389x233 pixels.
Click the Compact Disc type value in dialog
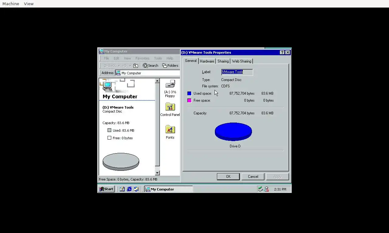tap(231, 80)
